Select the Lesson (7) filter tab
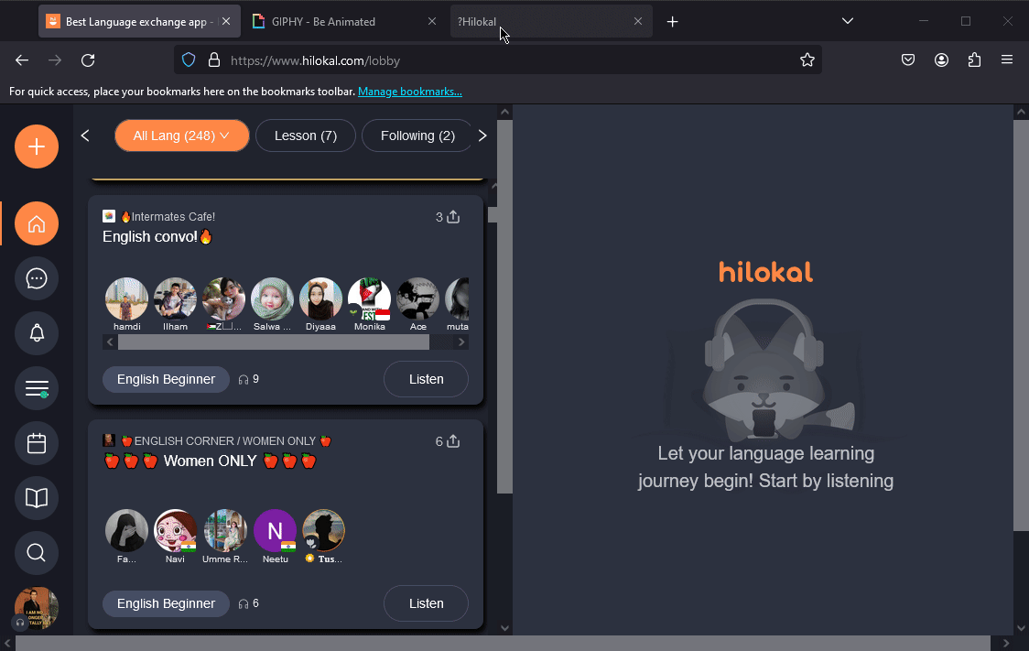The height and width of the screenshot is (651, 1029). click(306, 136)
